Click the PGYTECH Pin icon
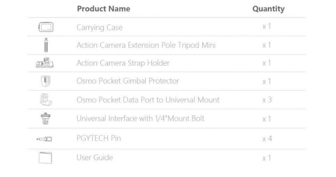Image resolution: width=336 pixels, height=177 pixels. [44, 139]
